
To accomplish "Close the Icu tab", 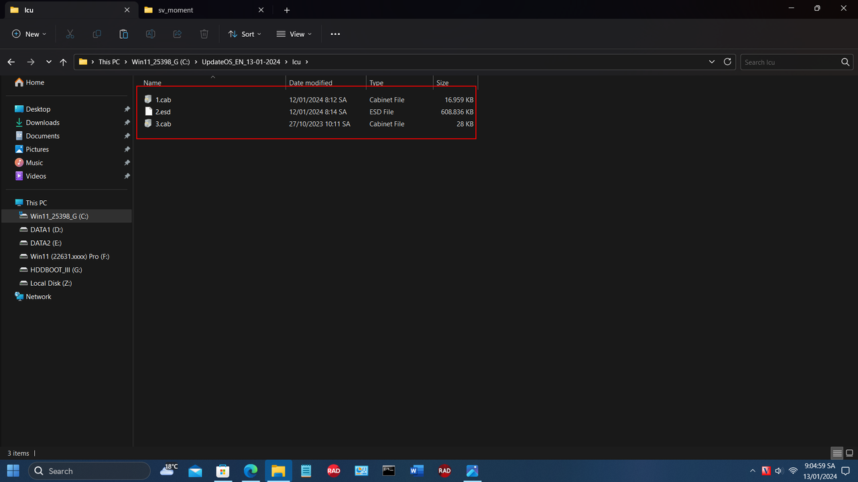I will (x=127, y=10).
